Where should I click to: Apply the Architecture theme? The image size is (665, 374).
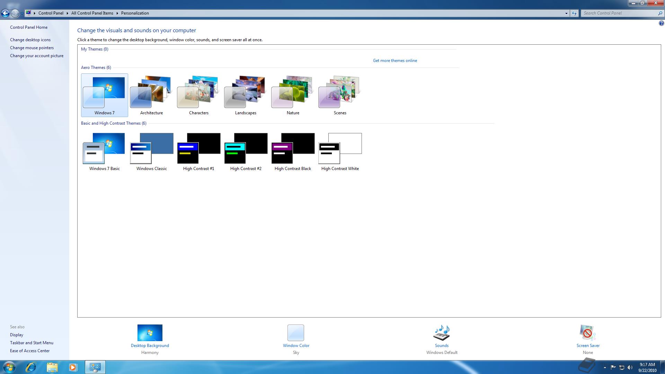[x=151, y=95]
